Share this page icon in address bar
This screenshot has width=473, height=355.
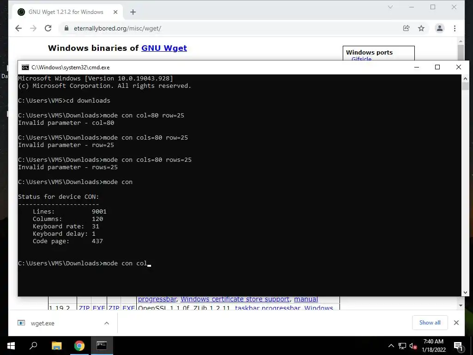pos(406,28)
